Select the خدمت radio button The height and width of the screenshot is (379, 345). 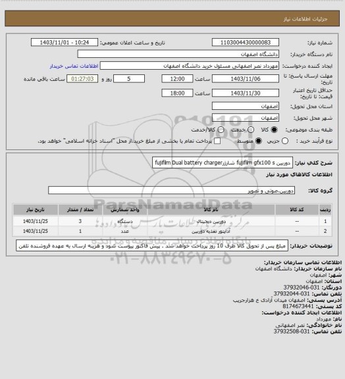(x=251, y=130)
